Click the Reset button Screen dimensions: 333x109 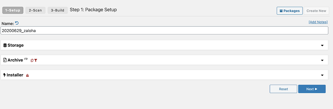(283, 89)
